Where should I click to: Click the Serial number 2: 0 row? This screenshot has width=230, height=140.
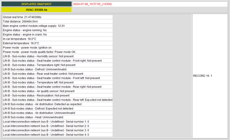click(x=58, y=126)
